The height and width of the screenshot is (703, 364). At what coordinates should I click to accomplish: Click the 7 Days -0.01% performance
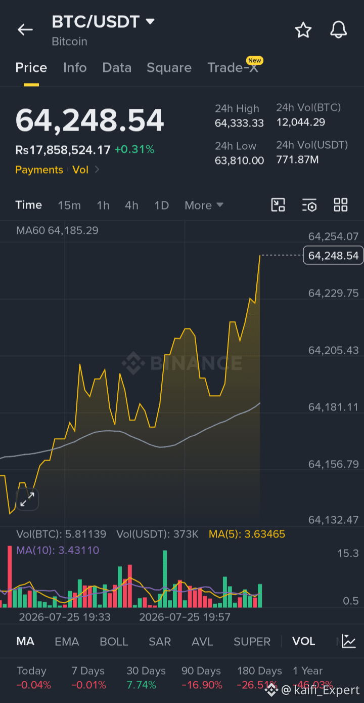tap(89, 678)
